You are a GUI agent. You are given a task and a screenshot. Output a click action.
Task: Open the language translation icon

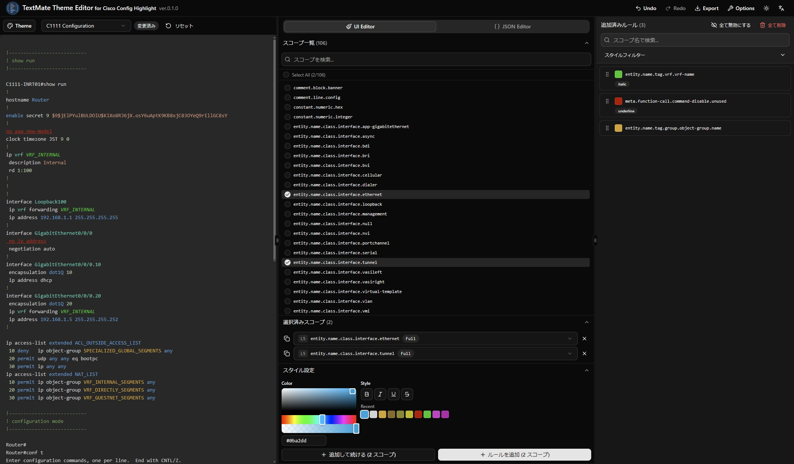click(781, 8)
